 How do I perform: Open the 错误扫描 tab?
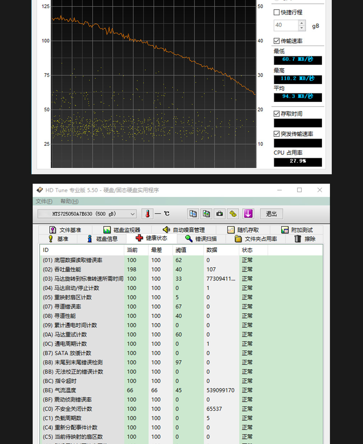click(x=201, y=239)
